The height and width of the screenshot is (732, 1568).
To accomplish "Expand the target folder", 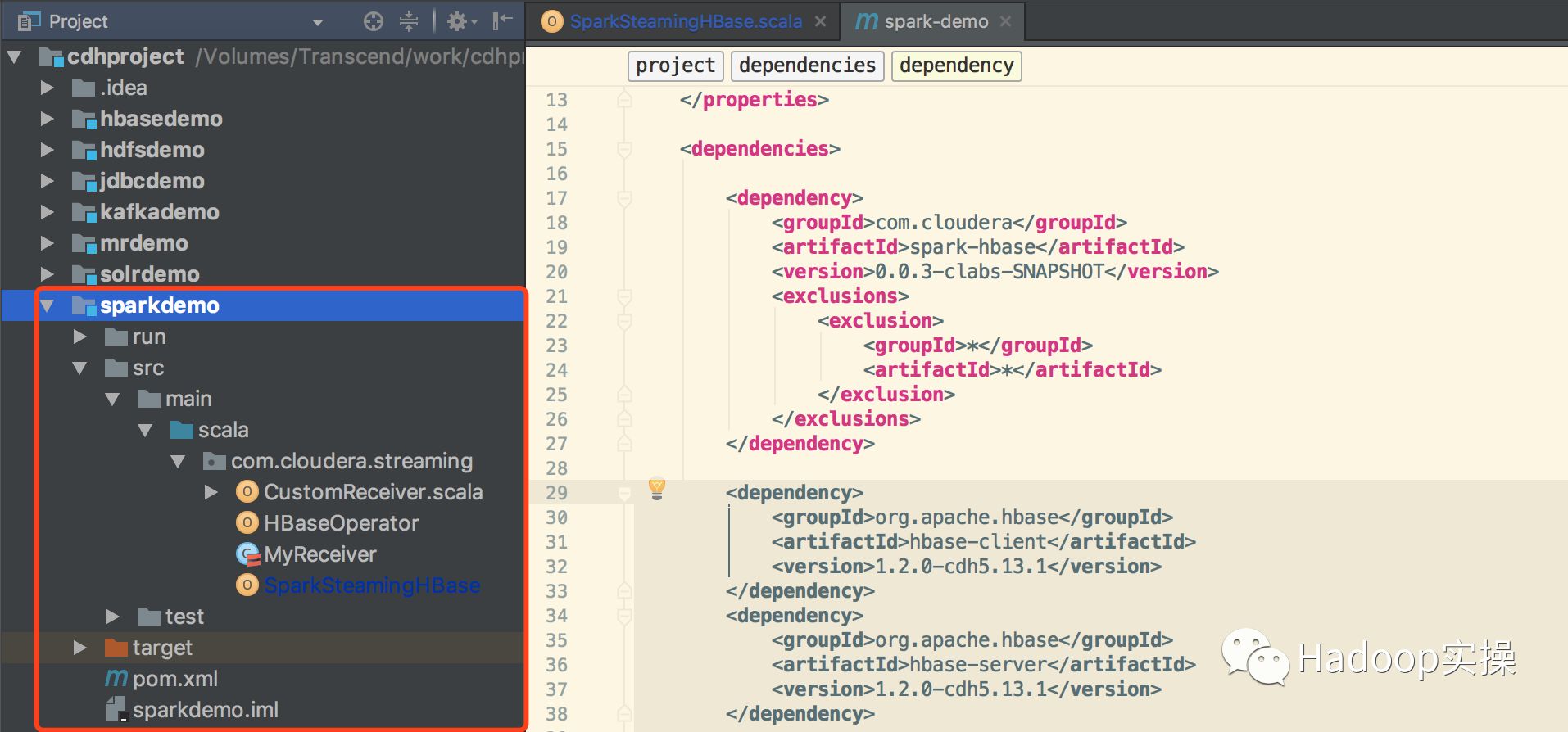I will 80,648.
